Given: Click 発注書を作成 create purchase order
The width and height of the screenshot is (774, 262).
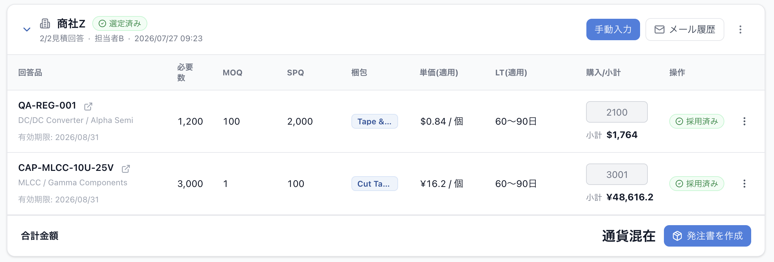Looking at the screenshot, I should (708, 236).
